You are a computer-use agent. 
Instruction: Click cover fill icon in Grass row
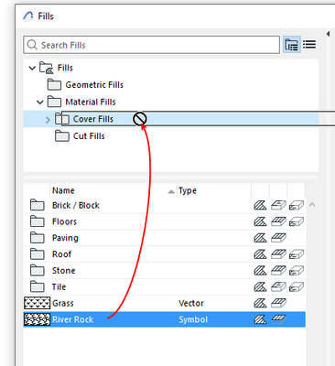pyautogui.click(x=278, y=303)
